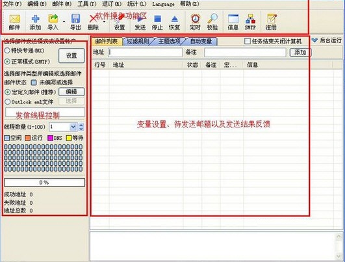Open the 邮件(M) menu
Screen dimensions: 345x262
tap(62, 4)
